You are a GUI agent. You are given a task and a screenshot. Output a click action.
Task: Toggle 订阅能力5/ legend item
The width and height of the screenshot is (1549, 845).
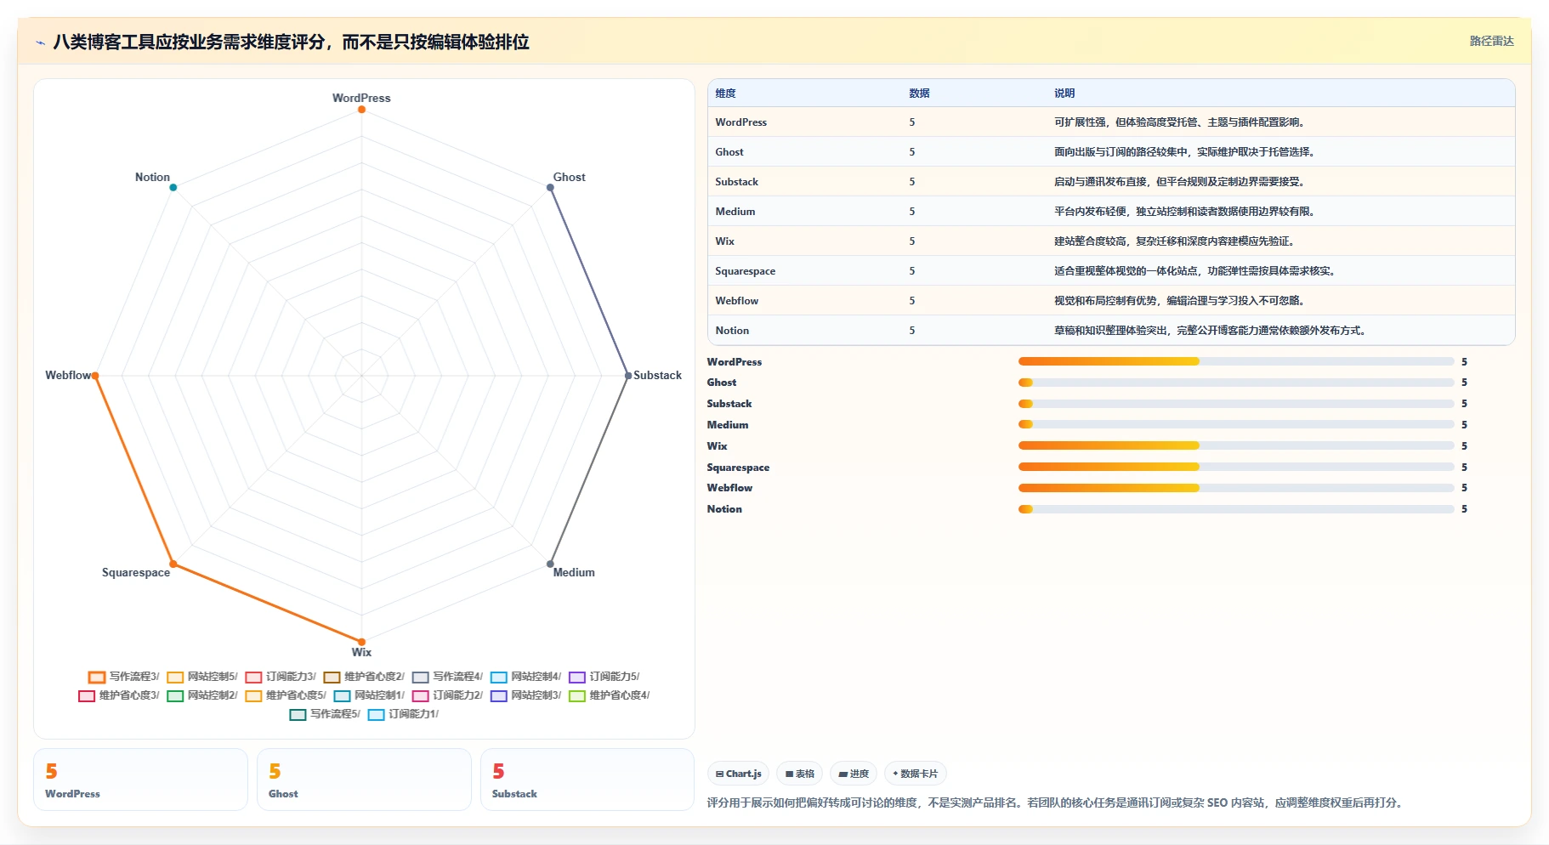(604, 677)
